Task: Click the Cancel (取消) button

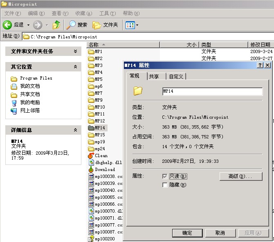Action: tap(220, 233)
